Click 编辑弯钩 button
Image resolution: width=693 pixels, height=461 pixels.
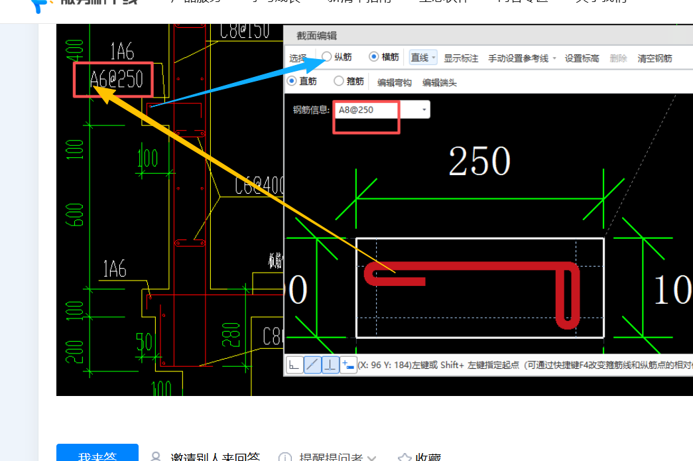coord(394,83)
